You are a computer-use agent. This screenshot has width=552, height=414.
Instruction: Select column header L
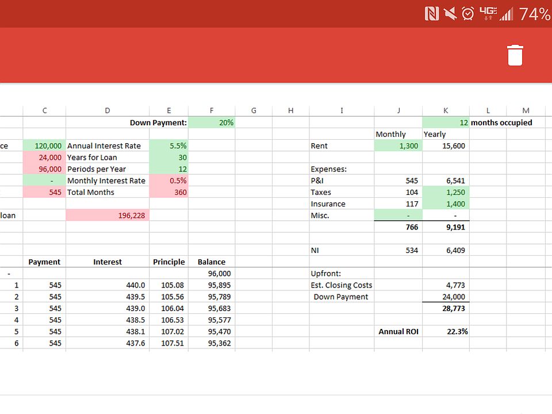[x=488, y=110]
